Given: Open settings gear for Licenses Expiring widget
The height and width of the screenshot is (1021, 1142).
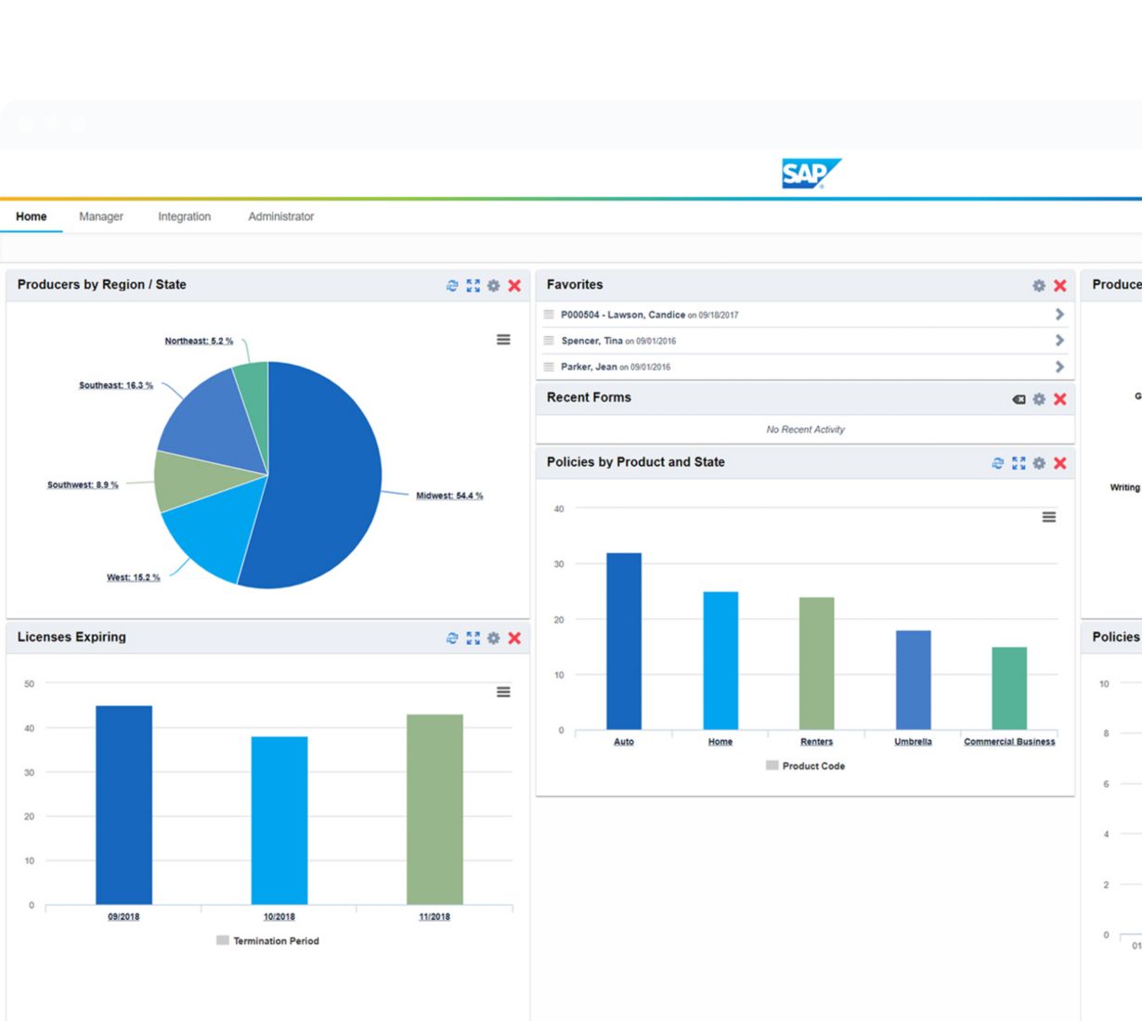Looking at the screenshot, I should pos(493,638).
